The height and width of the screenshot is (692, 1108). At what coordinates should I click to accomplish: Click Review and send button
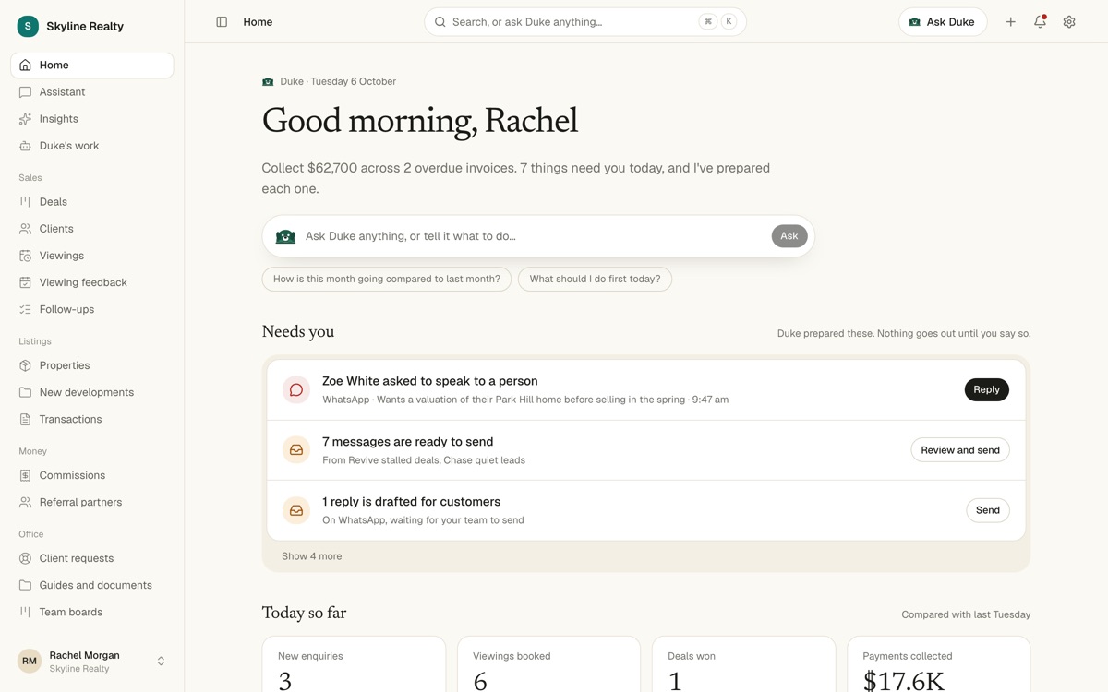(960, 450)
